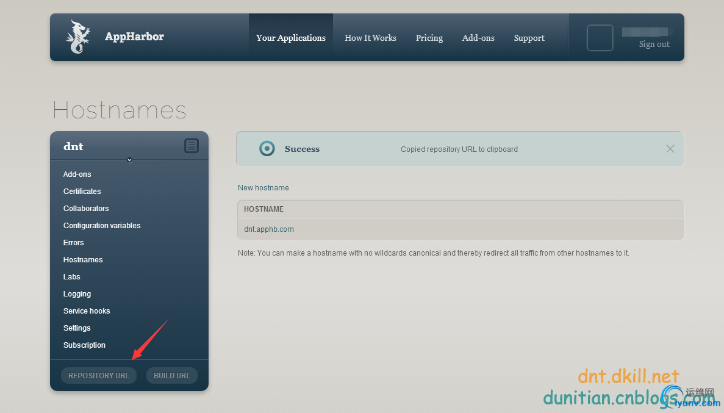
Task: Click the Hostnames page heading
Action: (120, 110)
